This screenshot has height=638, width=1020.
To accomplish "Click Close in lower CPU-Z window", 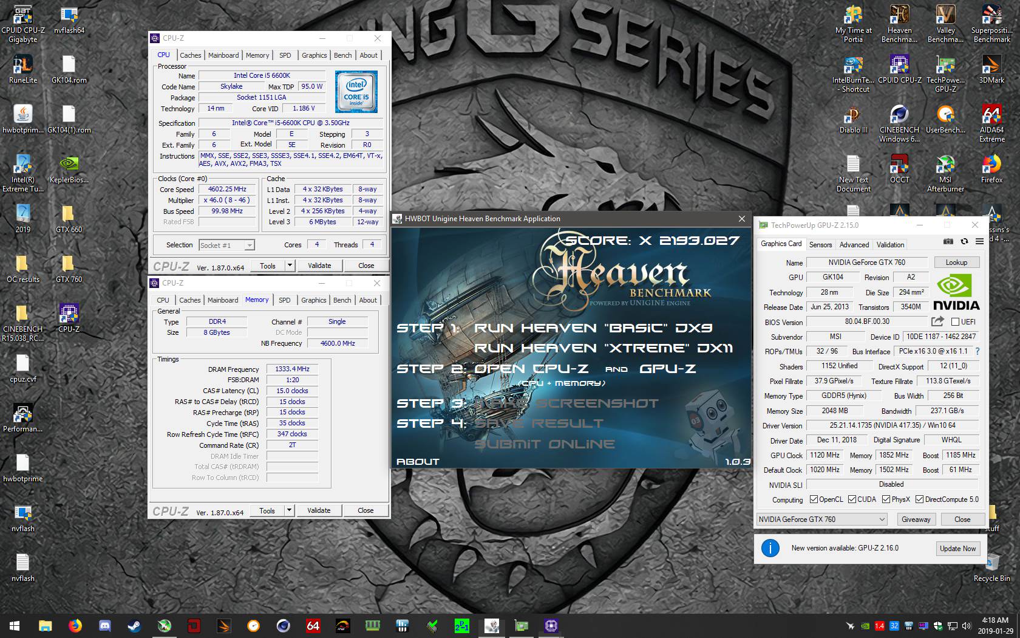I will point(365,510).
